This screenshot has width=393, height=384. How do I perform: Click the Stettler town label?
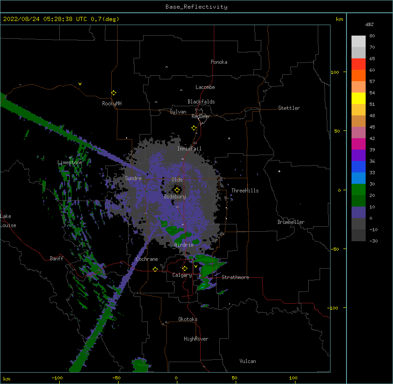point(289,108)
